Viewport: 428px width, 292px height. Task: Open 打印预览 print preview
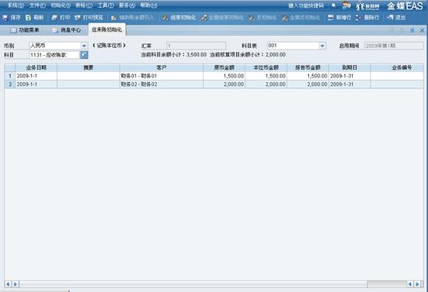[89, 18]
